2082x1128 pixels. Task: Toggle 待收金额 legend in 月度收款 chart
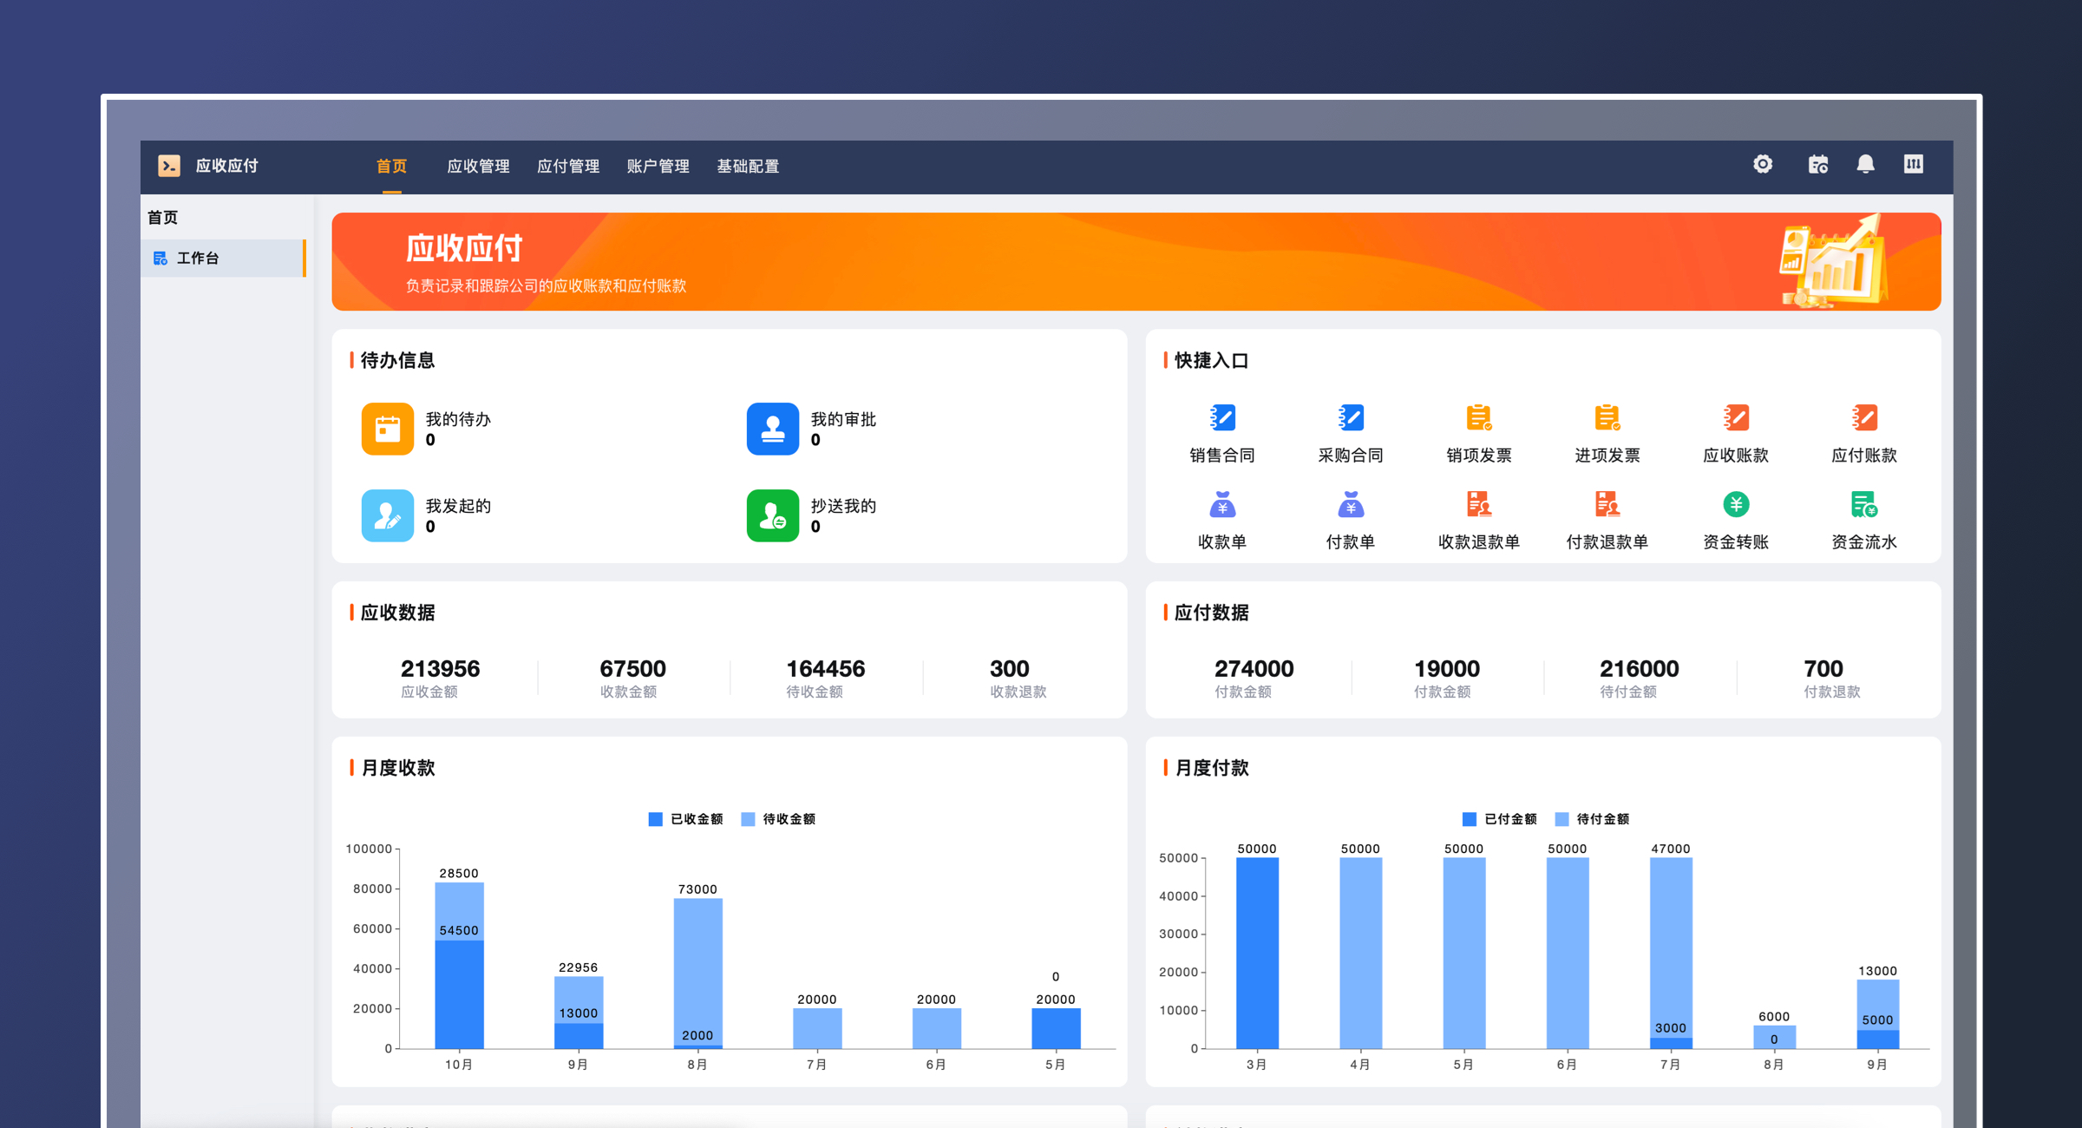coord(778,819)
